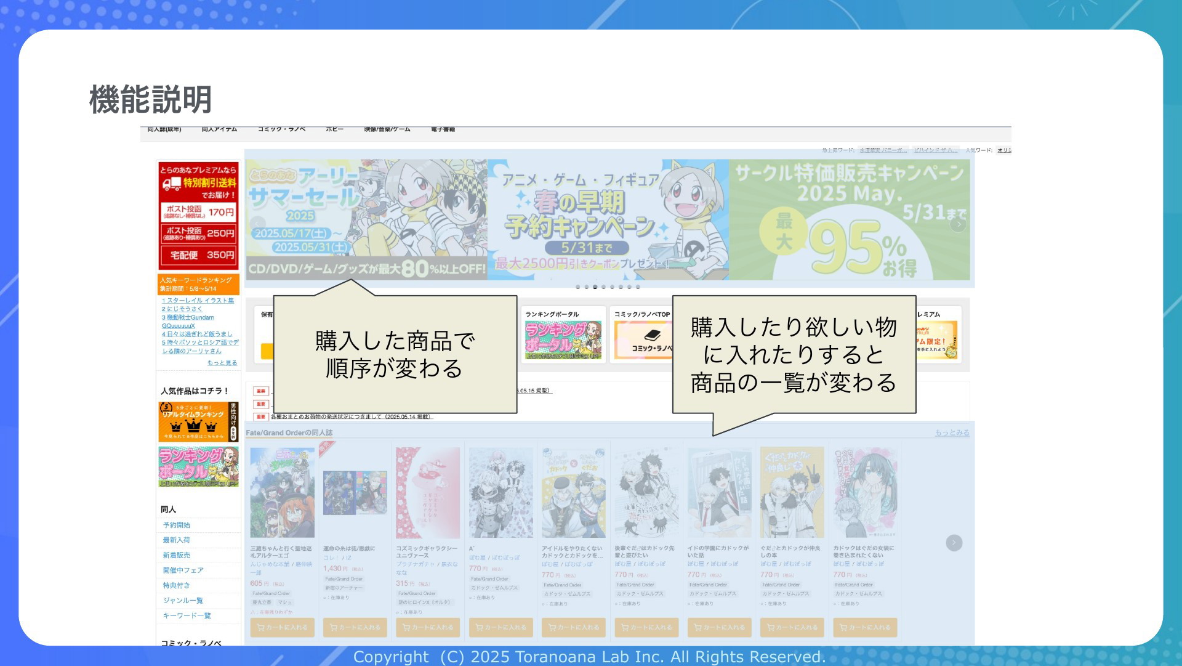Open the リアルタイムランキング crown banner
Screen dimensions: 1182x666
(198, 422)
